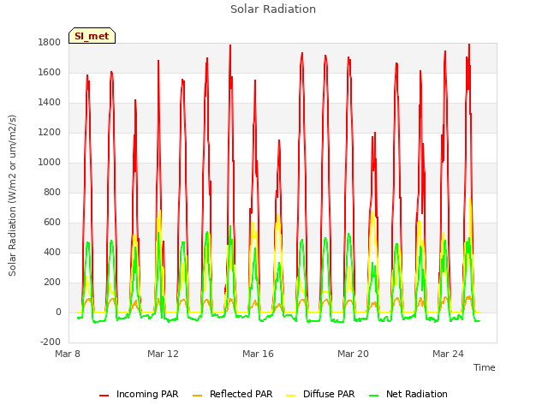Click the Mar 16 x-axis tick label
The image size is (548, 411).
tap(258, 354)
